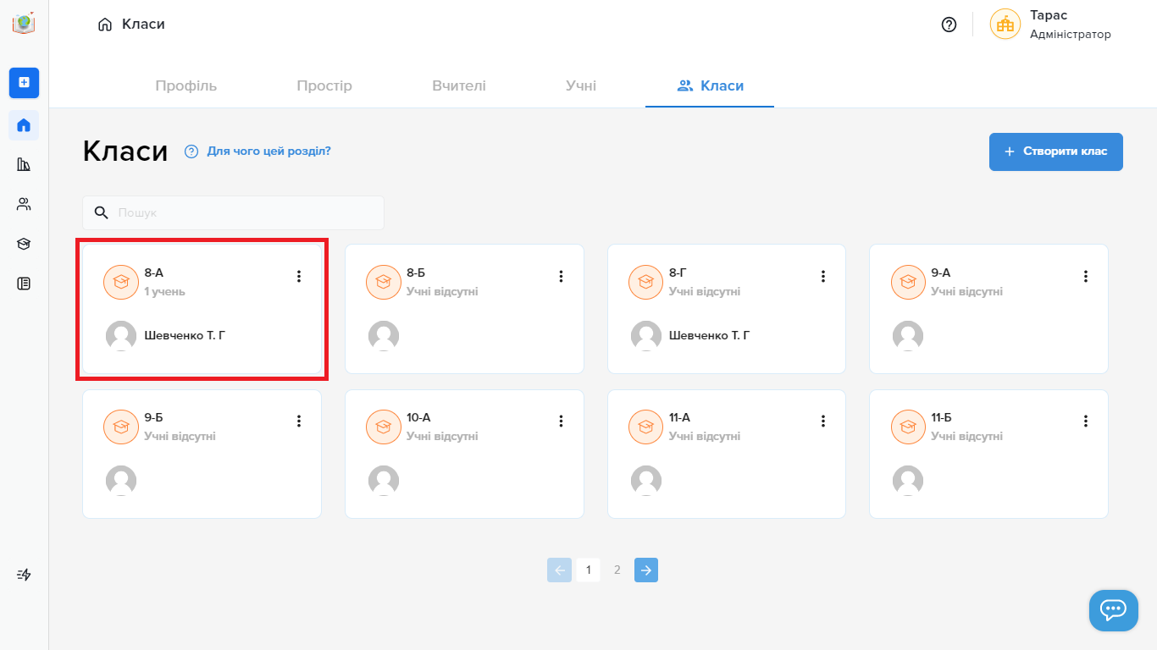Click teacher avatar in 8-А card
Viewport: 1157px width, 650px height.
(121, 336)
